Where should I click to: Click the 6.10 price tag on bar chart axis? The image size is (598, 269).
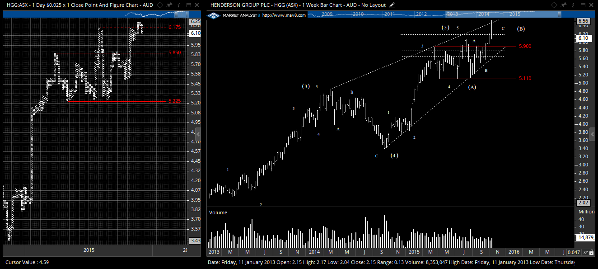pyautogui.click(x=583, y=38)
